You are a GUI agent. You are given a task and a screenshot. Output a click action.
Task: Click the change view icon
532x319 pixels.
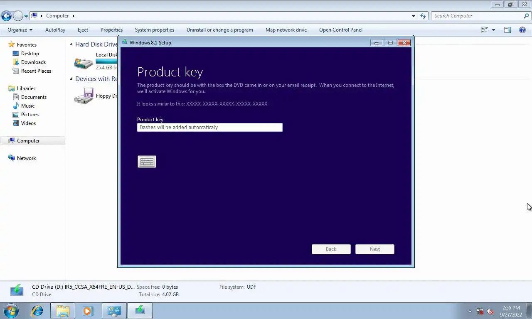(485, 30)
